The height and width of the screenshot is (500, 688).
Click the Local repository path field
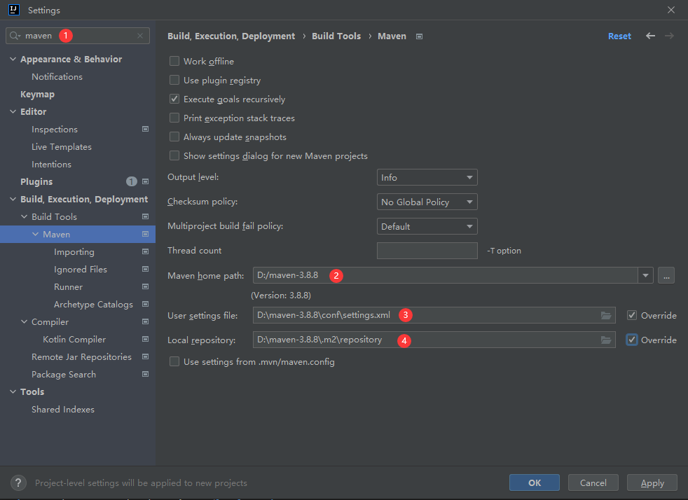click(434, 340)
